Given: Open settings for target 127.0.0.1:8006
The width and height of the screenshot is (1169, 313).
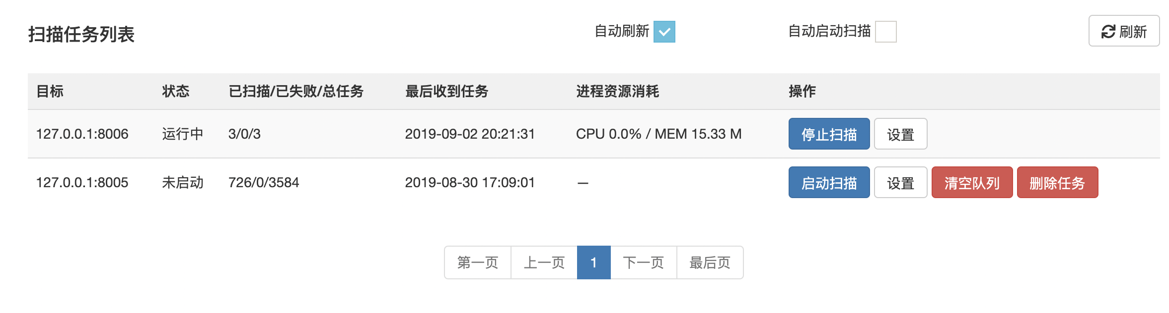Looking at the screenshot, I should (x=900, y=134).
